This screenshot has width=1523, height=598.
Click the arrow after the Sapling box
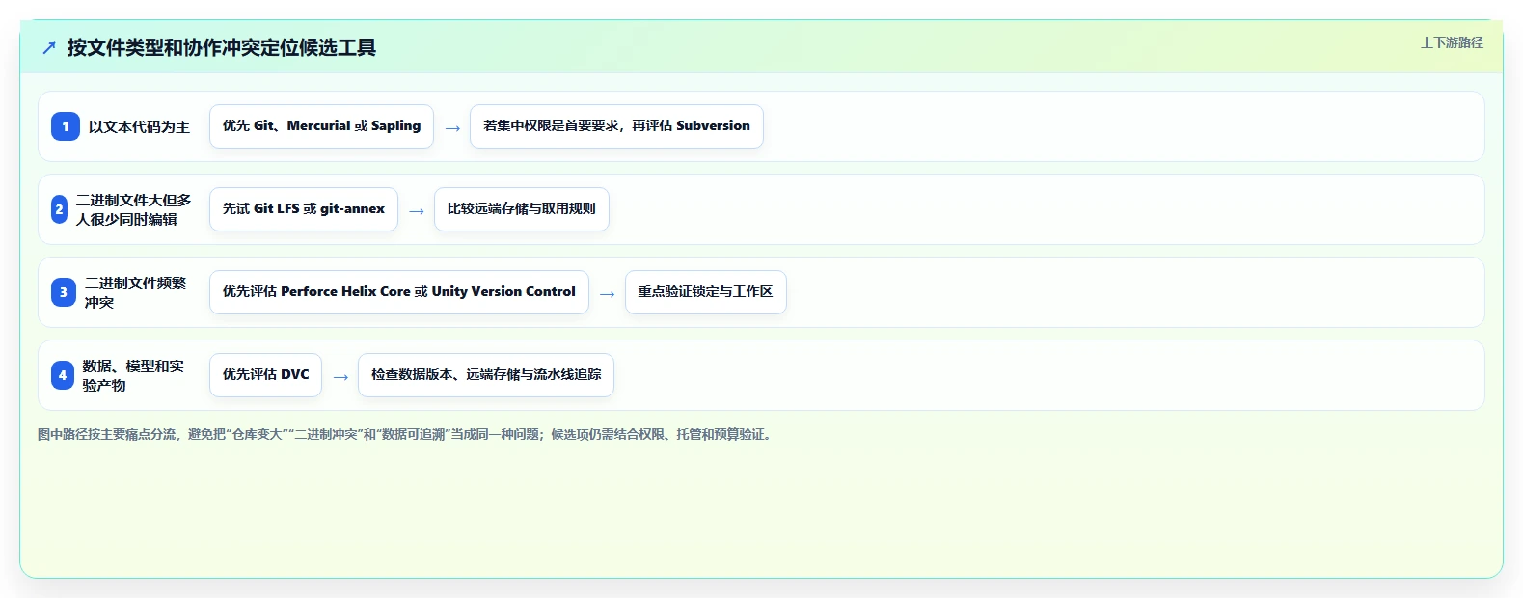[x=452, y=128]
